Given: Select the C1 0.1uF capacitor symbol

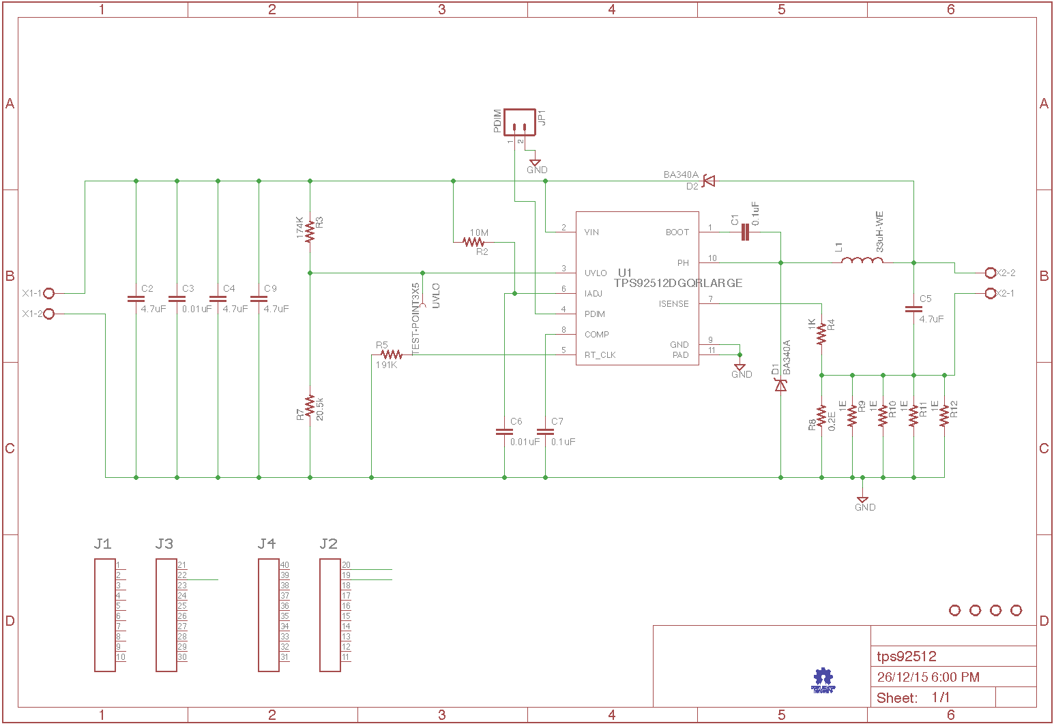Looking at the screenshot, I should pos(745,232).
